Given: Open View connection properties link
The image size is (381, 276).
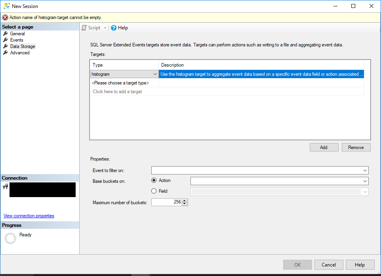Looking at the screenshot, I should (x=29, y=216).
